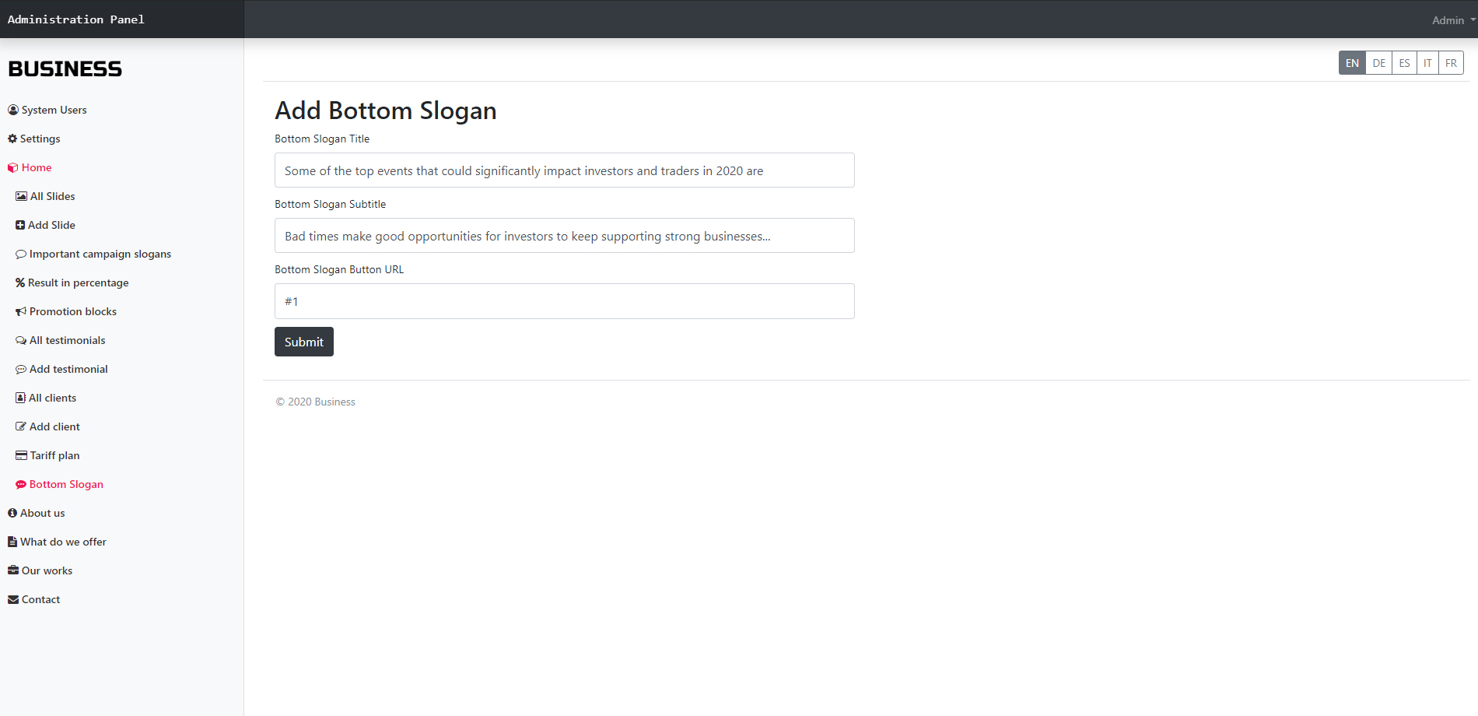Click the Tariff plan credit card icon
The image size is (1478, 716).
pos(21,455)
